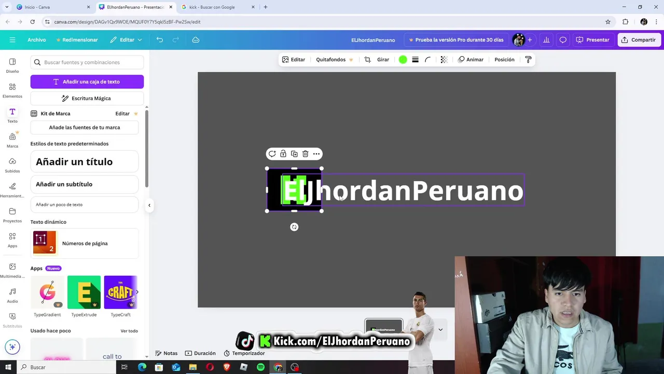Viewport: 664px width, 374px height.
Task: Open the Apps sidebar panel
Action: [x=12, y=240]
